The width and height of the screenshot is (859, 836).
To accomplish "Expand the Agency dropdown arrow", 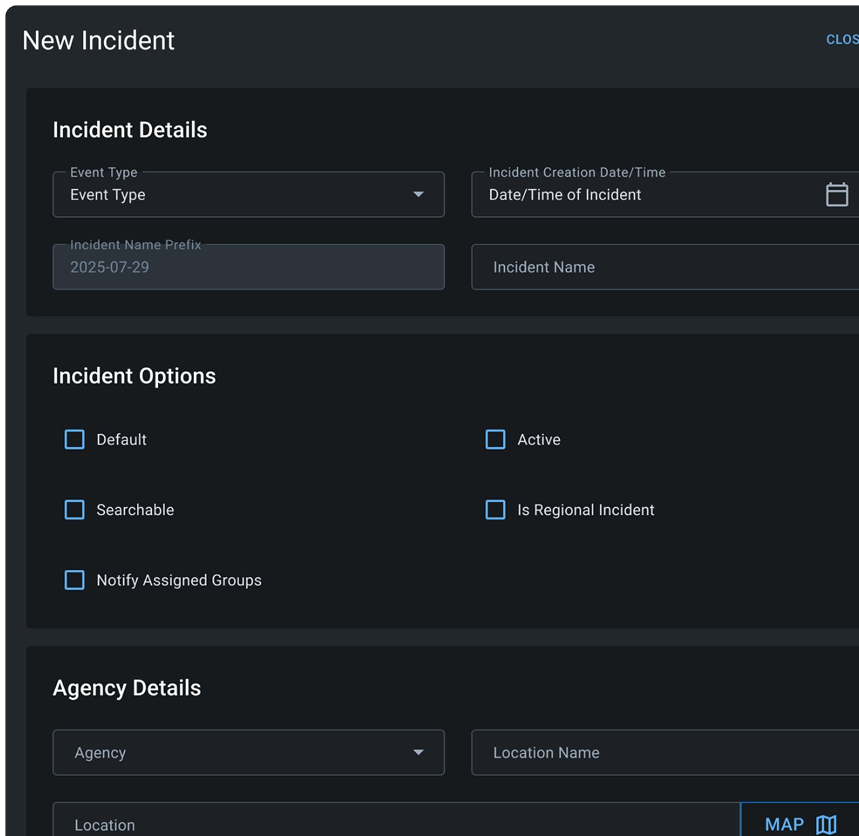I will pyautogui.click(x=418, y=752).
